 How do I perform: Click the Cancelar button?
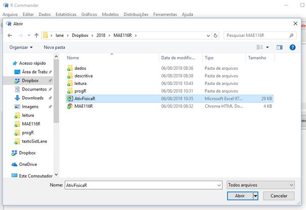(x=279, y=196)
